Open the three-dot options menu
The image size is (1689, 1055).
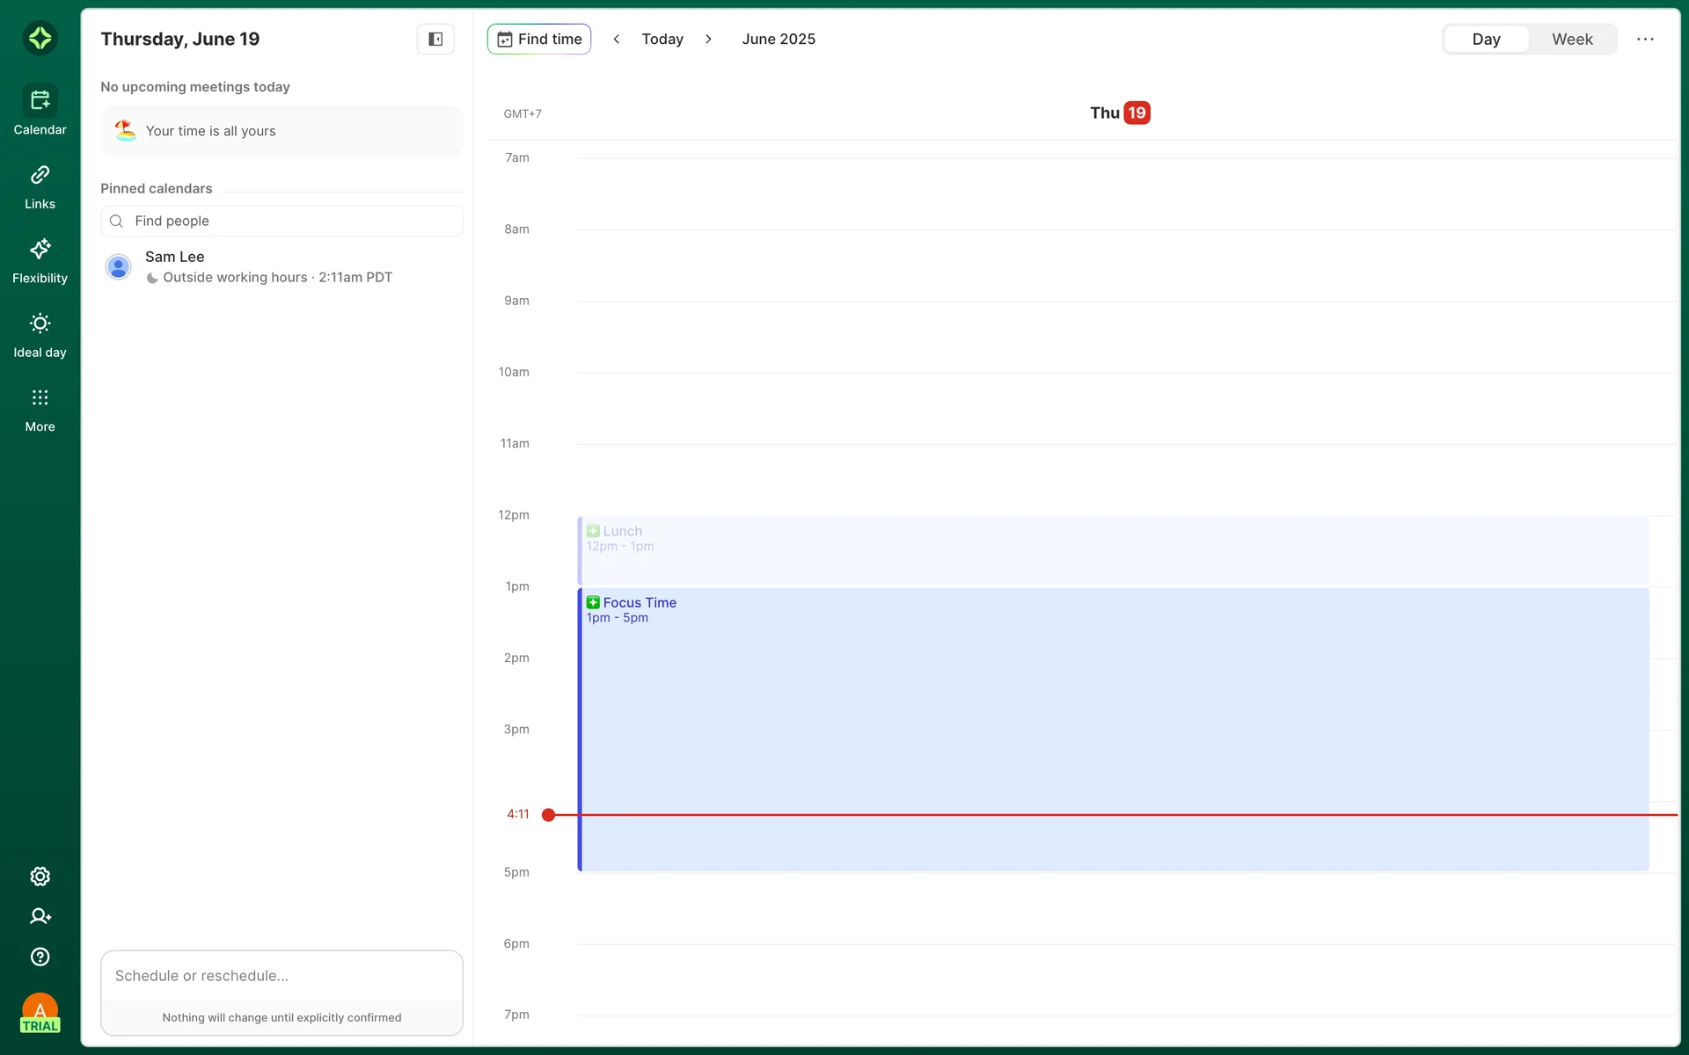pos(1645,40)
